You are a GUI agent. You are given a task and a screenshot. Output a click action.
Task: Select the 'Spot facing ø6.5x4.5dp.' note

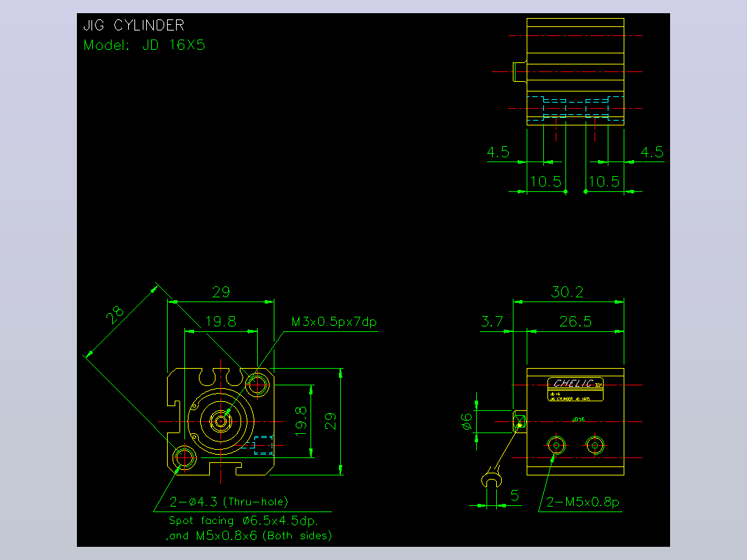(243, 520)
